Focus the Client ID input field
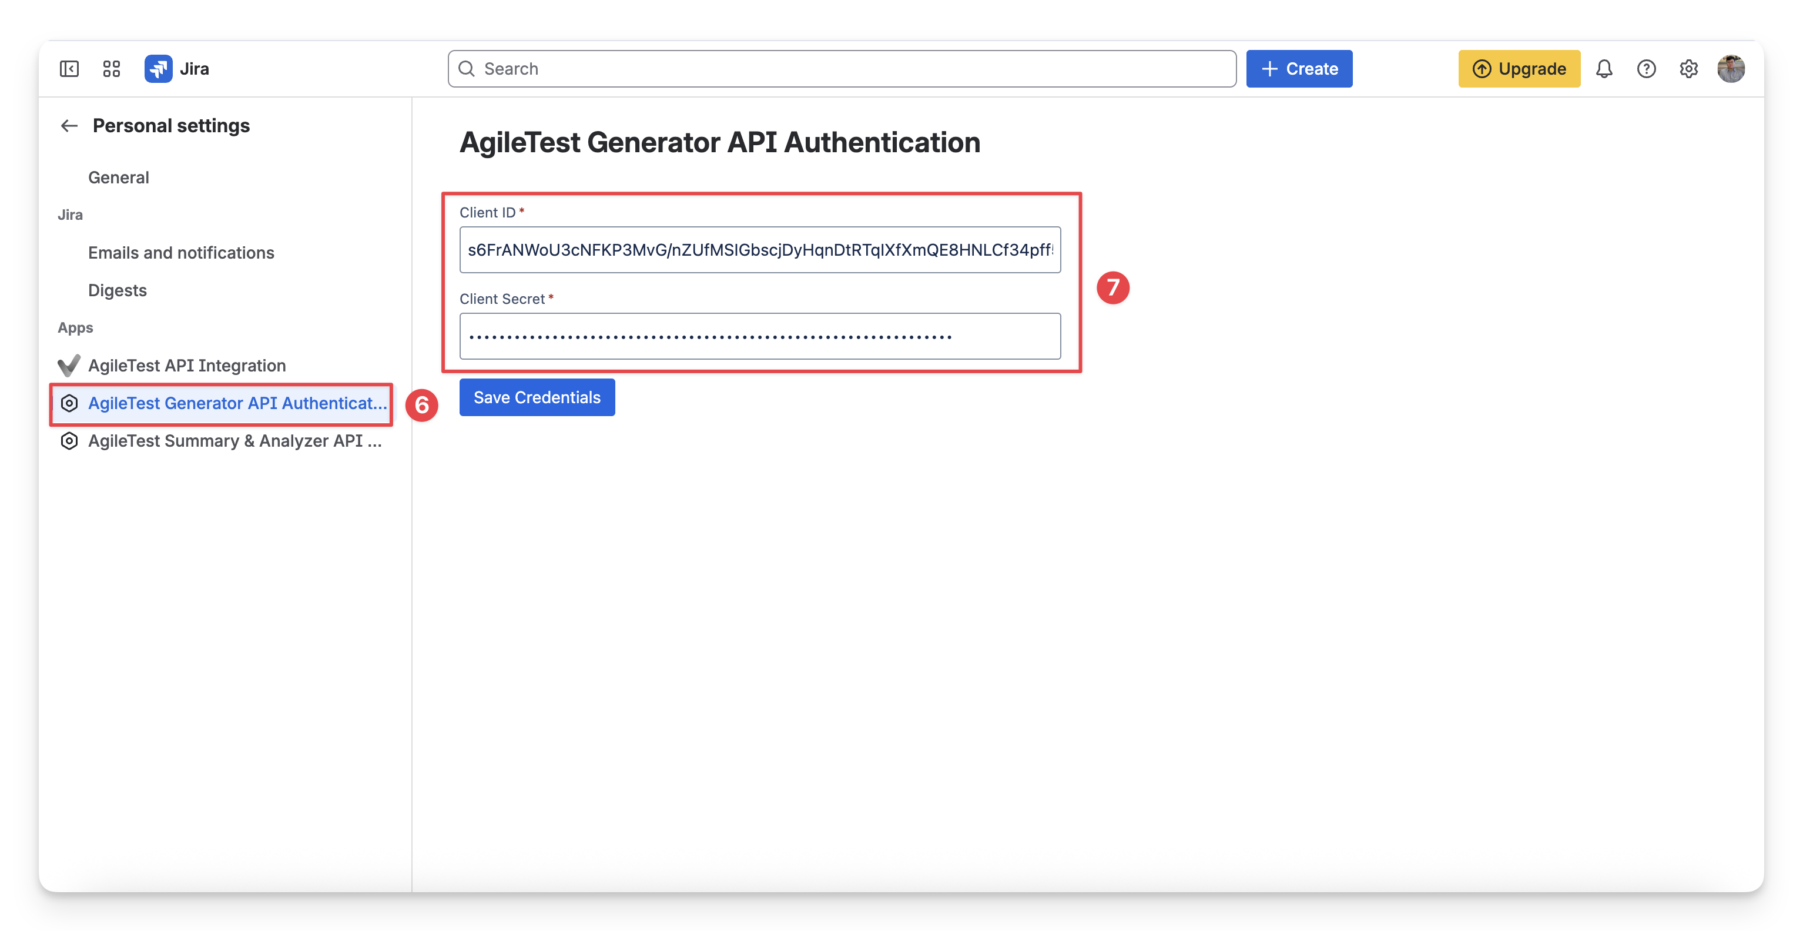This screenshot has height=931, width=1803. pyautogui.click(x=760, y=250)
